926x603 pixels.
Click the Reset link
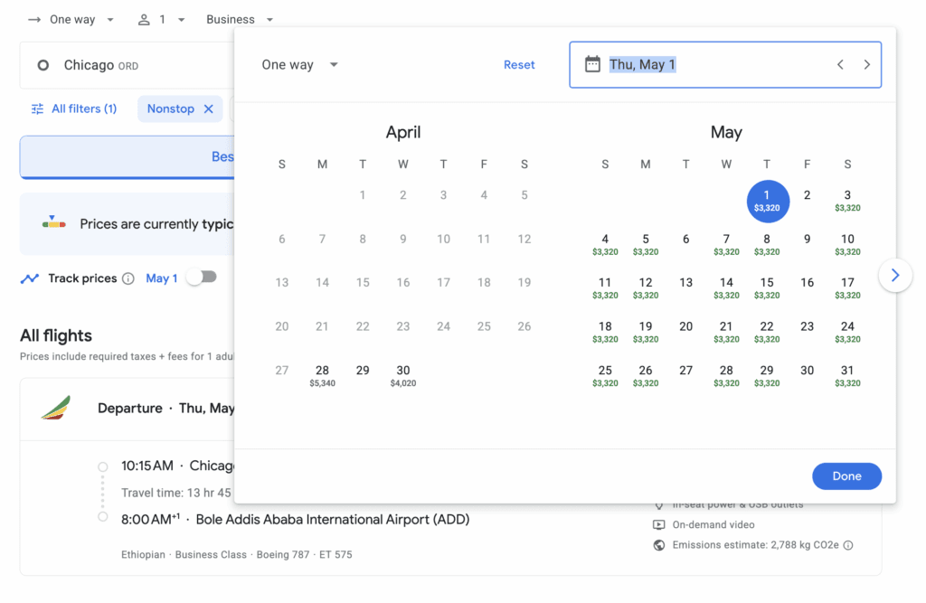point(518,64)
